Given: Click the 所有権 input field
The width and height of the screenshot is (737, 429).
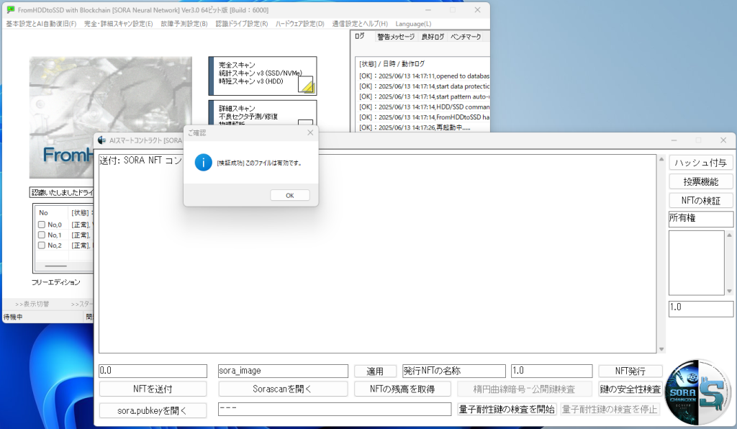Looking at the screenshot, I should click(701, 219).
